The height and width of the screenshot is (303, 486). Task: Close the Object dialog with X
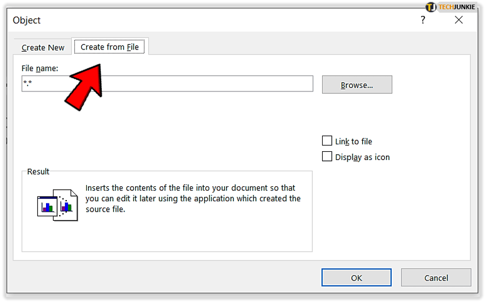click(x=458, y=20)
